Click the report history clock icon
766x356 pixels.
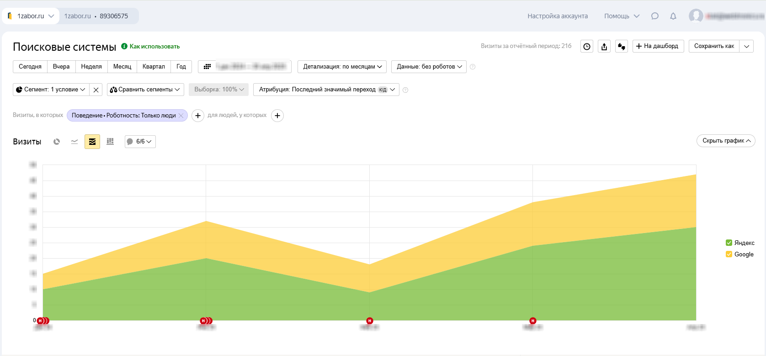pos(587,46)
